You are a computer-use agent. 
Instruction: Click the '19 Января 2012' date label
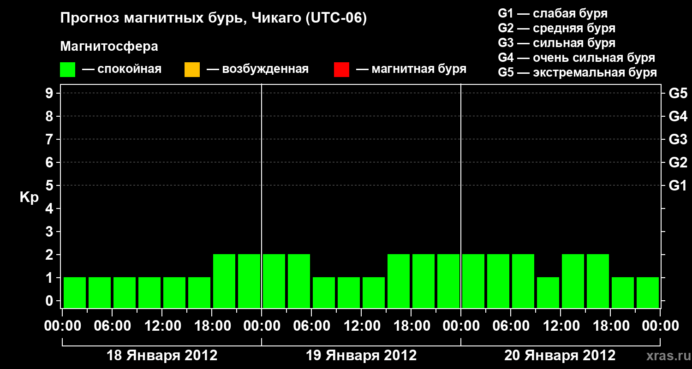click(x=361, y=356)
